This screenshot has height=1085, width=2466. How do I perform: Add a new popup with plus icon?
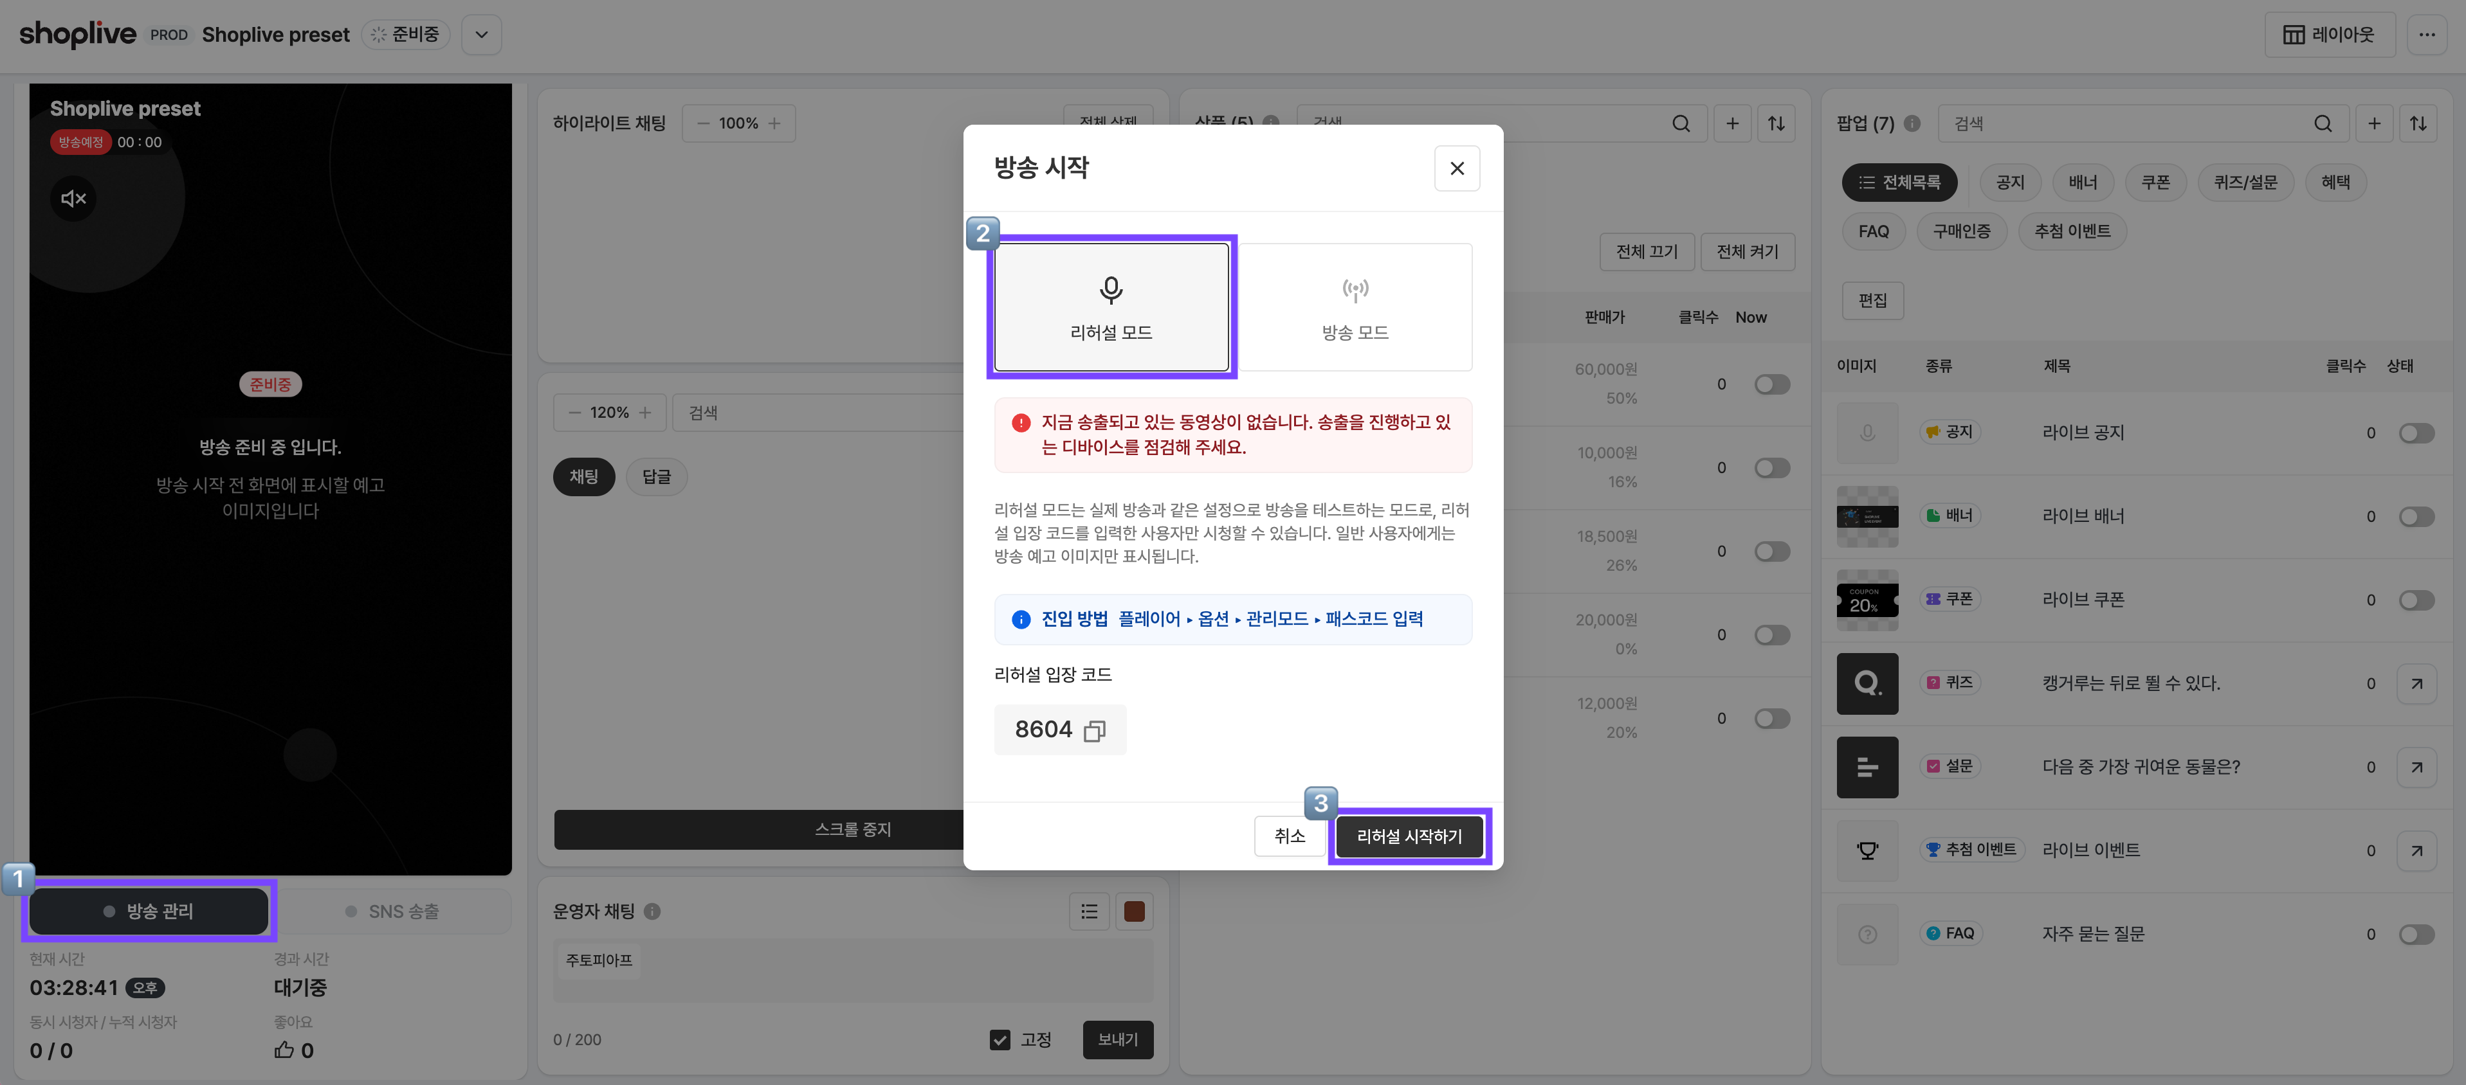(2373, 123)
